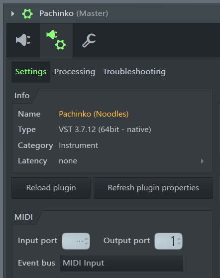This screenshot has height=278, width=220.
Task: Click Refresh plugin properties button
Action: 153,188
